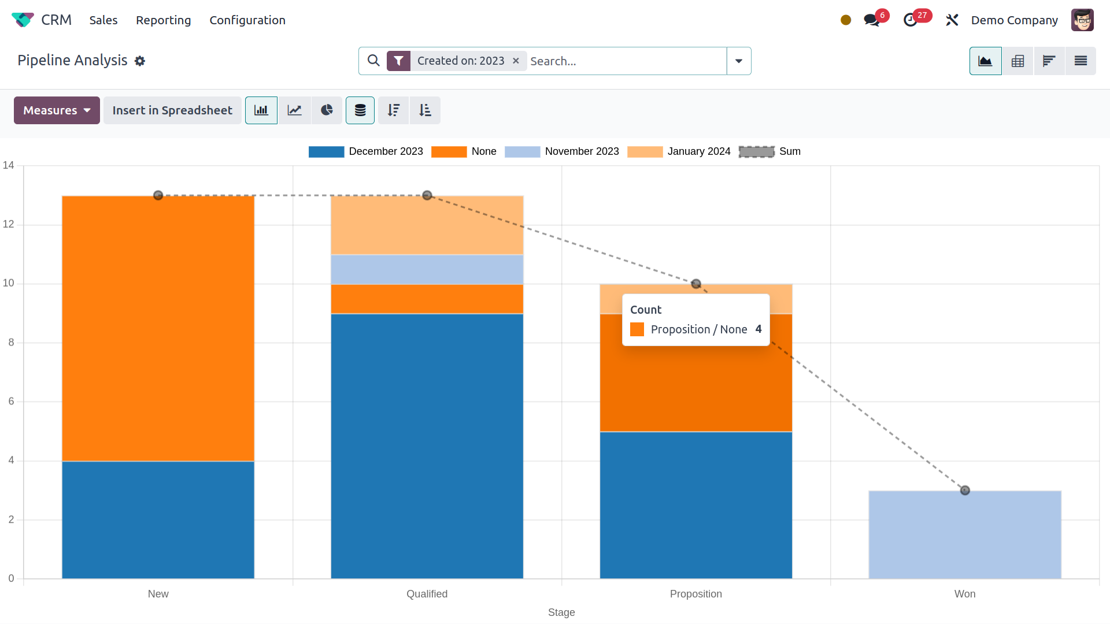Click the November 2023 legend color swatch

522,151
